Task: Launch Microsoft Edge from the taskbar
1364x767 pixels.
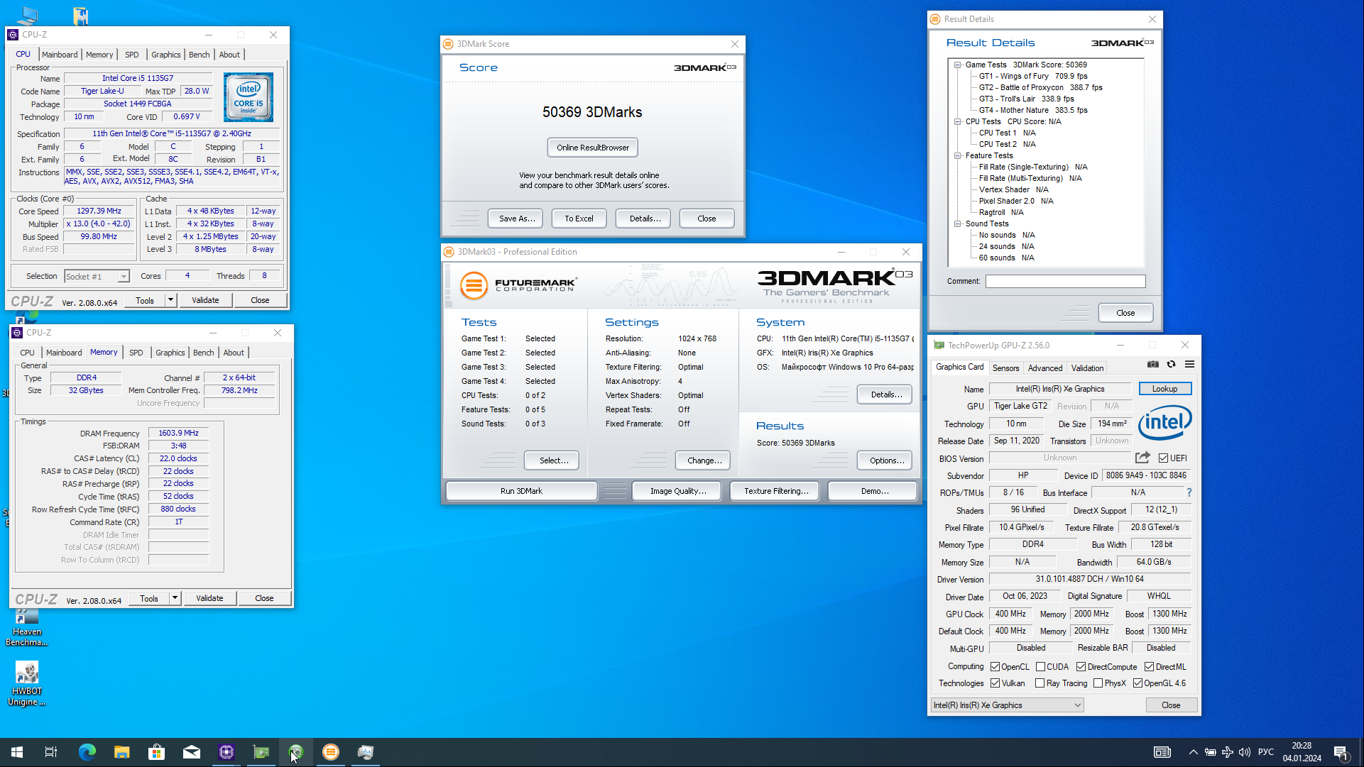Action: 87,752
